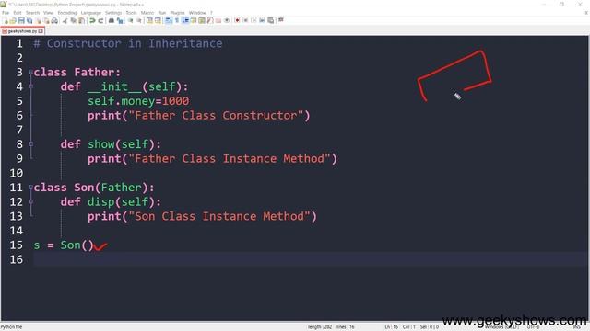
Task: Click the Save Recorded Macro icon
Action: [x=270, y=20]
